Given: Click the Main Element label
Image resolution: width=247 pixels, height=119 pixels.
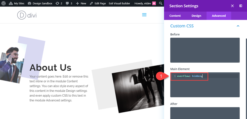Looking at the screenshot, I should point(180,69).
